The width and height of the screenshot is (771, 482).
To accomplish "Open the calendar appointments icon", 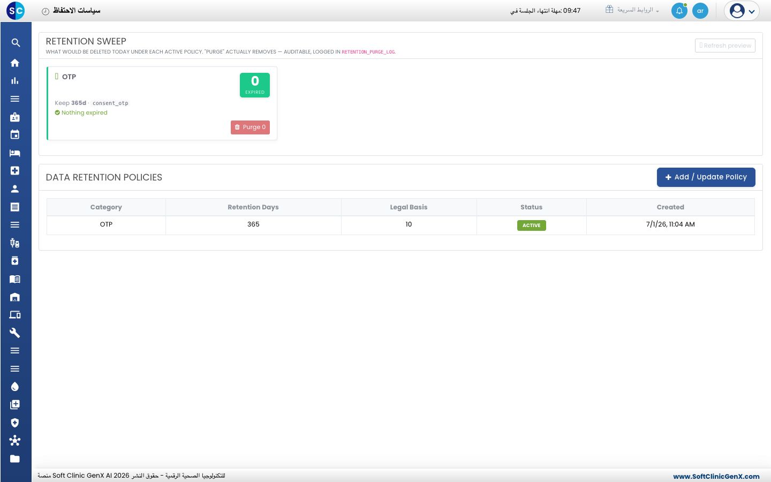I will click(x=15, y=135).
